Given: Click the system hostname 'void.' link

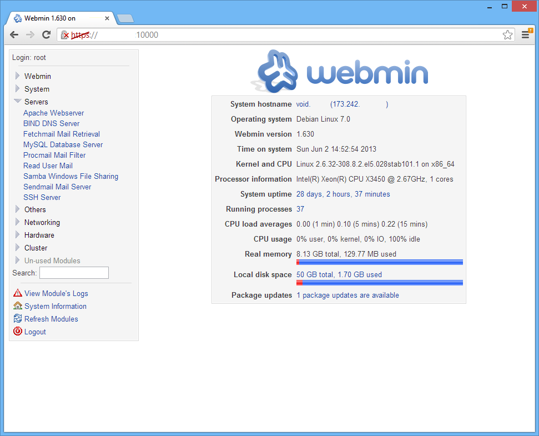Looking at the screenshot, I should [x=303, y=104].
